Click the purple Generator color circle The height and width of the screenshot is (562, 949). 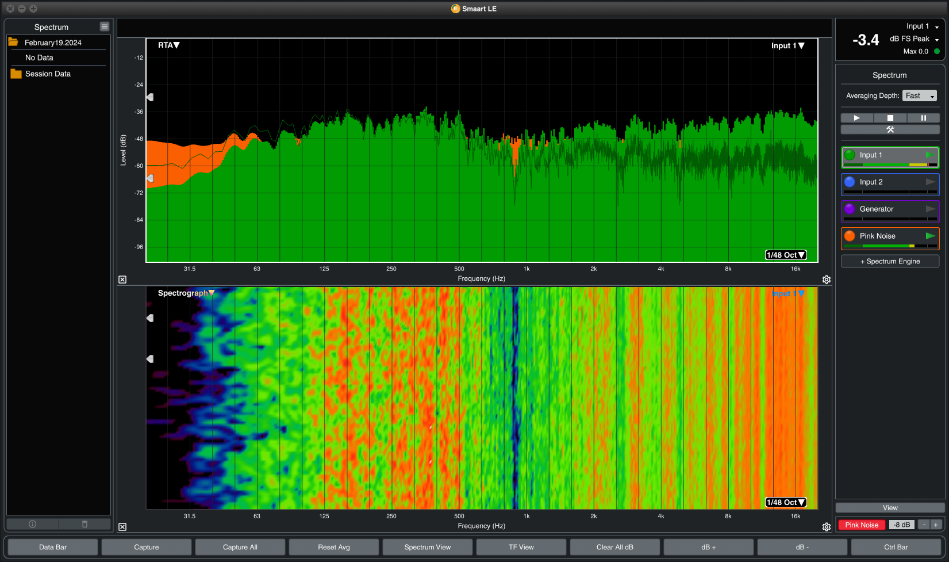[x=850, y=209]
